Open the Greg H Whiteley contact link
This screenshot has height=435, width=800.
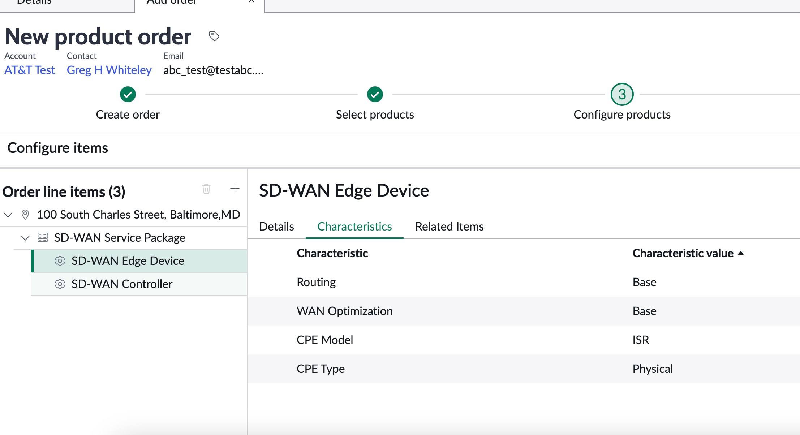pos(109,70)
